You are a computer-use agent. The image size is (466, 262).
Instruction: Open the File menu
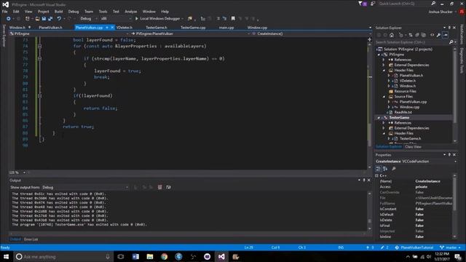5,12
